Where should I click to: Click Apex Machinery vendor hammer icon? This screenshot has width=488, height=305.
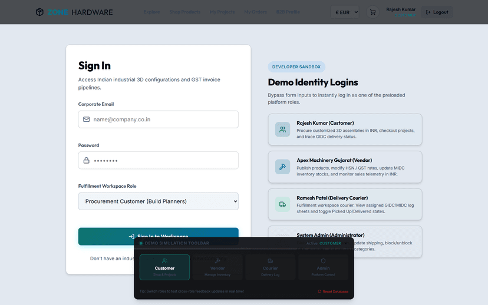[x=282, y=167]
